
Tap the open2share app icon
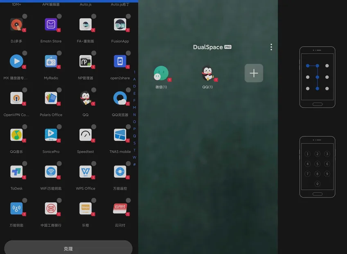(120, 61)
